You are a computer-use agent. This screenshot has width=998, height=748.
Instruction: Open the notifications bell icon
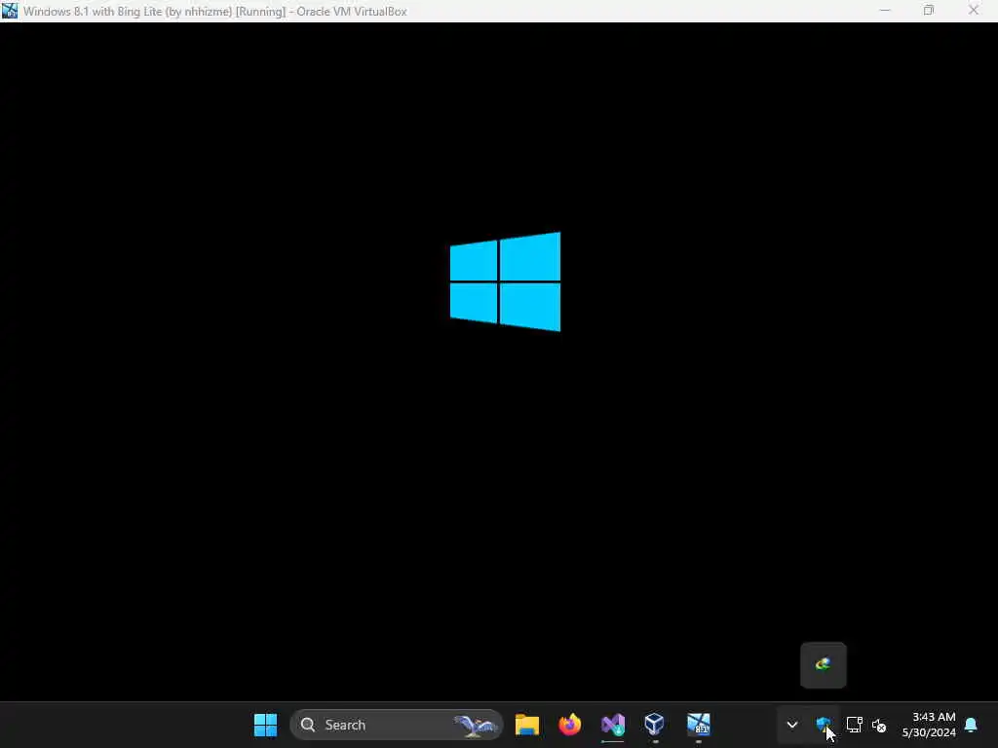click(972, 725)
